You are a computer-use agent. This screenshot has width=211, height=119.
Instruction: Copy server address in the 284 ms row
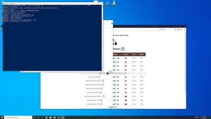[101, 93]
